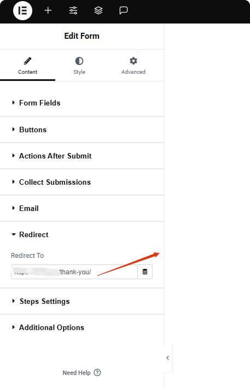
Task: Open the Structure layers icon
Action: 98,10
